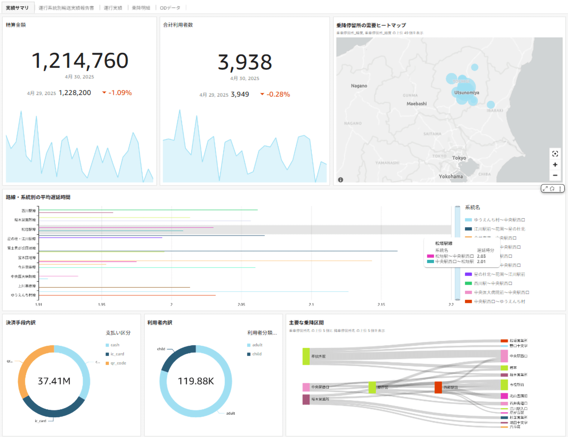Expand the 系統名 legend header

click(x=472, y=207)
